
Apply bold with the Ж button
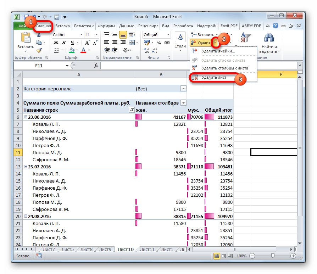pos(56,43)
